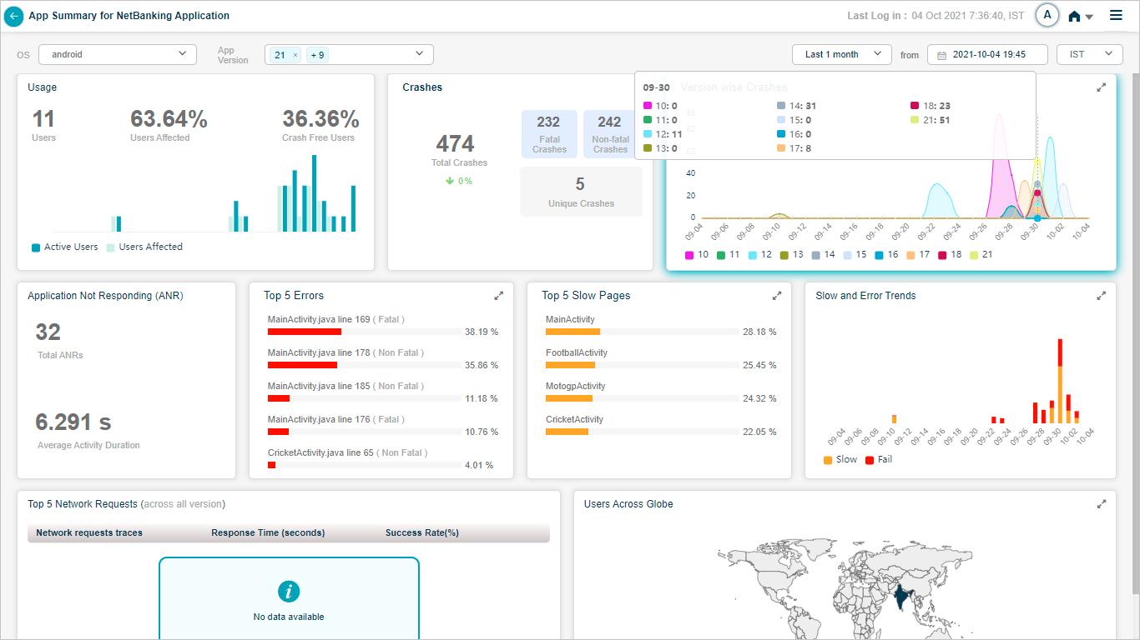Open the IST timezone dropdown
Screen dimensions: 1140x640
coord(1090,54)
